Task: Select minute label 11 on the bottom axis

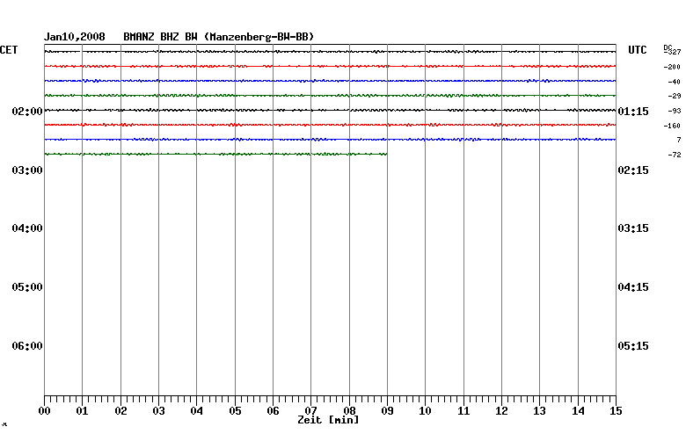Action: pos(463,411)
